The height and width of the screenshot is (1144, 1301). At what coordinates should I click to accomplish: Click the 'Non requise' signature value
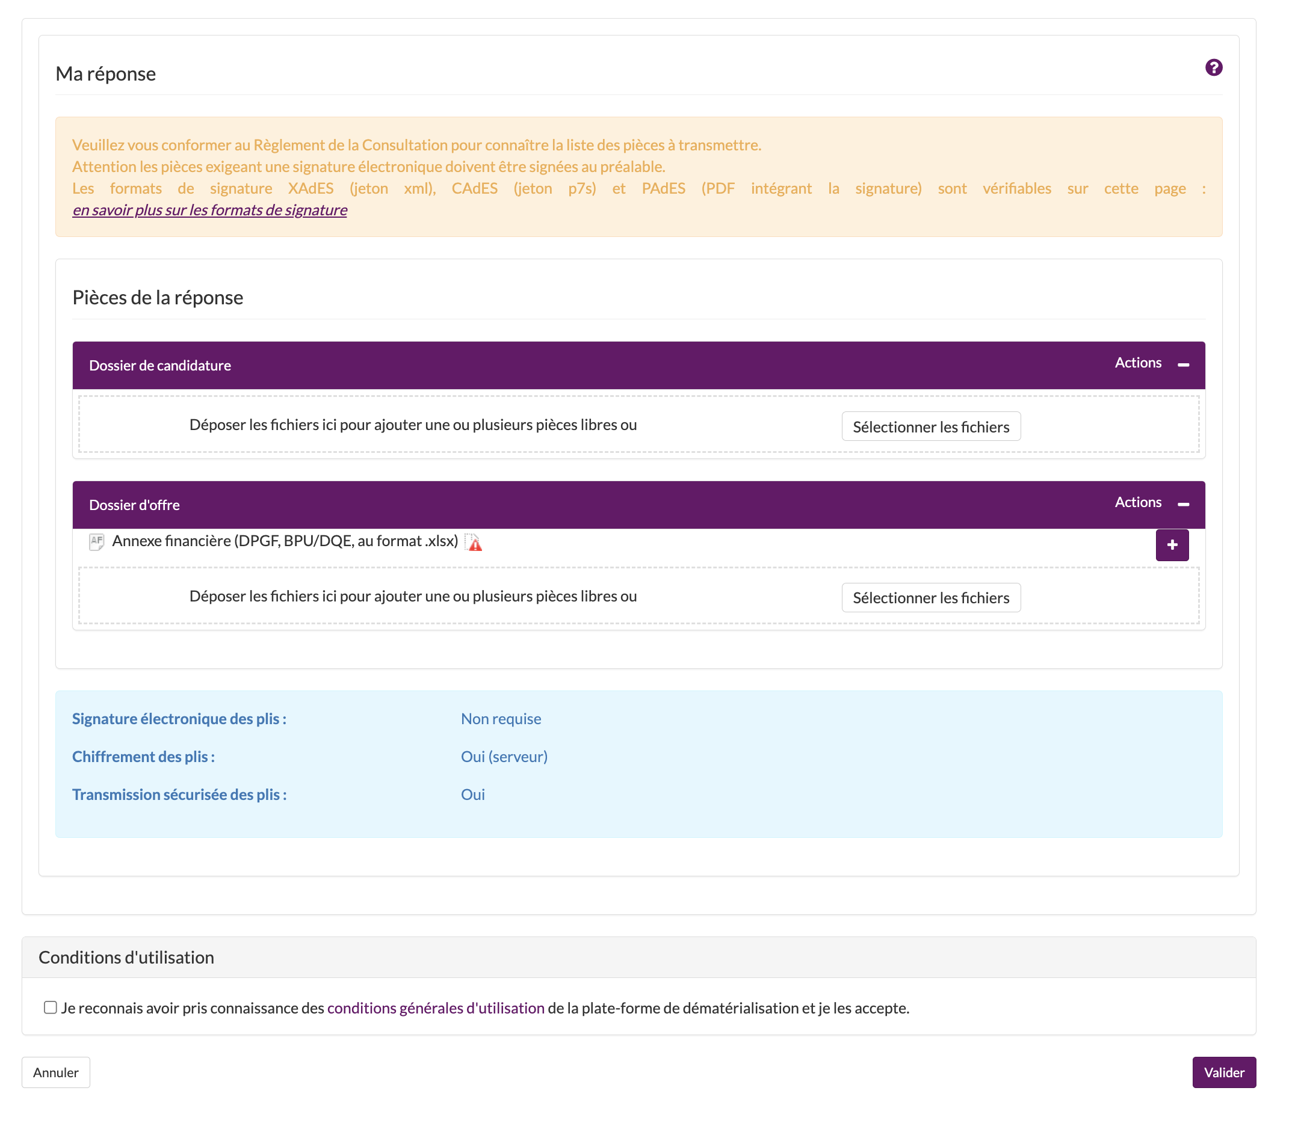click(x=500, y=718)
